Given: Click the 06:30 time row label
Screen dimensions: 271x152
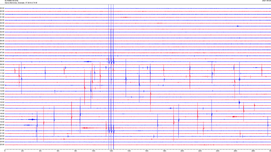Looking at the screenshot, I should tap(2, 47).
